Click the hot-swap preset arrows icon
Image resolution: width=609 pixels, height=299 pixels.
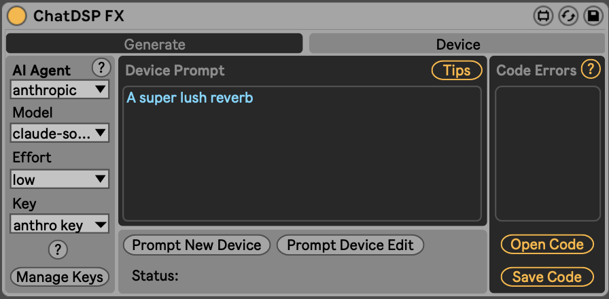tap(568, 16)
